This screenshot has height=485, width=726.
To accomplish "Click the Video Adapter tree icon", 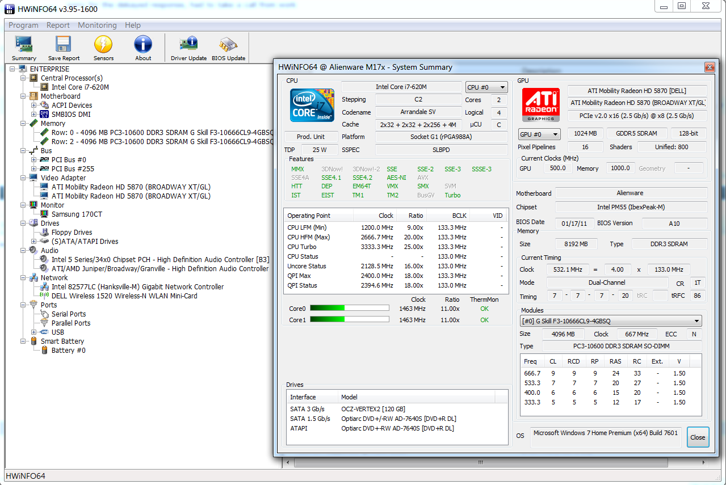I will [x=33, y=178].
